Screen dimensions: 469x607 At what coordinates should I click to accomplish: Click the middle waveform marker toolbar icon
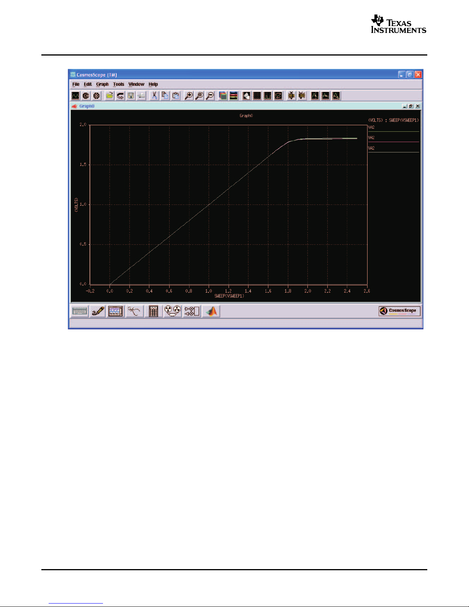click(325, 96)
